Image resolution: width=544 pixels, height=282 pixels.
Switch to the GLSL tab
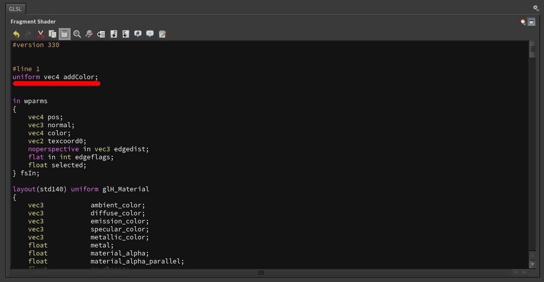click(15, 9)
